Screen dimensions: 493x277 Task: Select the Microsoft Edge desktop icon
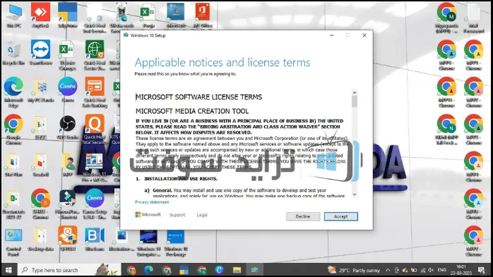(13, 93)
